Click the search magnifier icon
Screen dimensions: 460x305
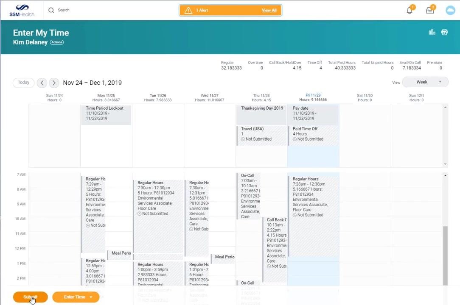(x=51, y=10)
